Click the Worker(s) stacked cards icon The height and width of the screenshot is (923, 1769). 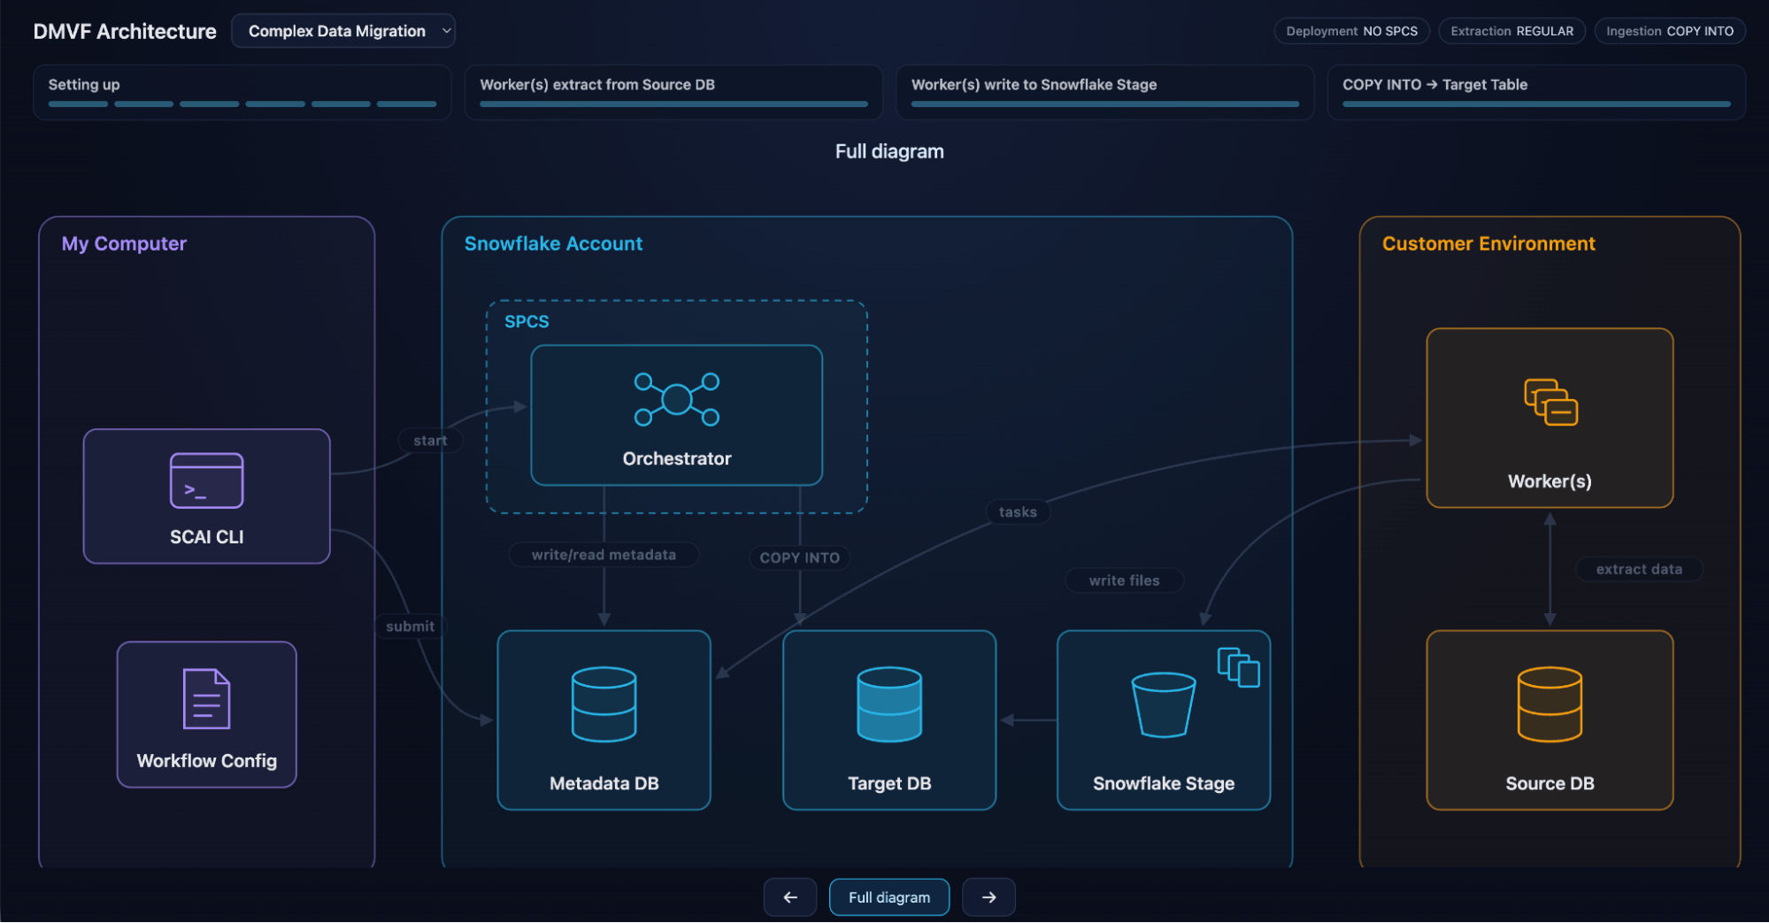coord(1550,403)
